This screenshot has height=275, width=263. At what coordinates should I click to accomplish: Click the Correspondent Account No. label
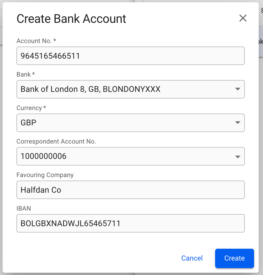pos(56,142)
